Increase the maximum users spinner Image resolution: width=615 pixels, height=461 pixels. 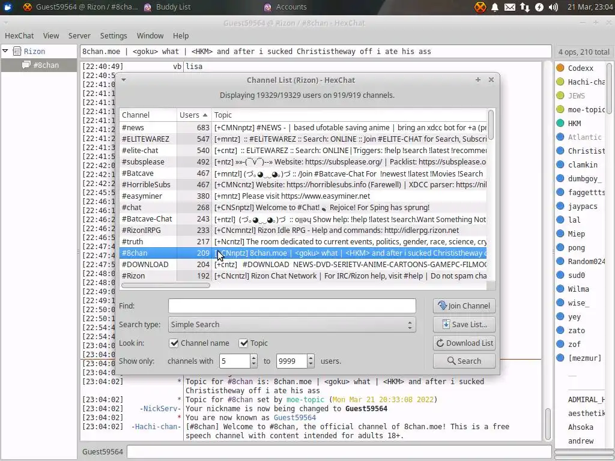311,358
